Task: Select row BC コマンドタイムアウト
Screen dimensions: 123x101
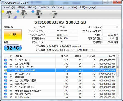Action: pyautogui.click(x=60, y=94)
